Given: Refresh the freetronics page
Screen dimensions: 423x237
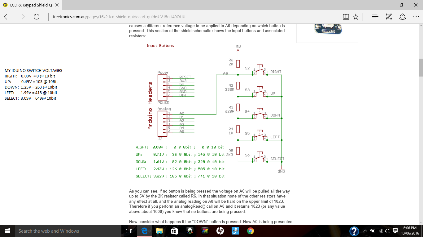Looking at the screenshot, I should tap(36, 17).
